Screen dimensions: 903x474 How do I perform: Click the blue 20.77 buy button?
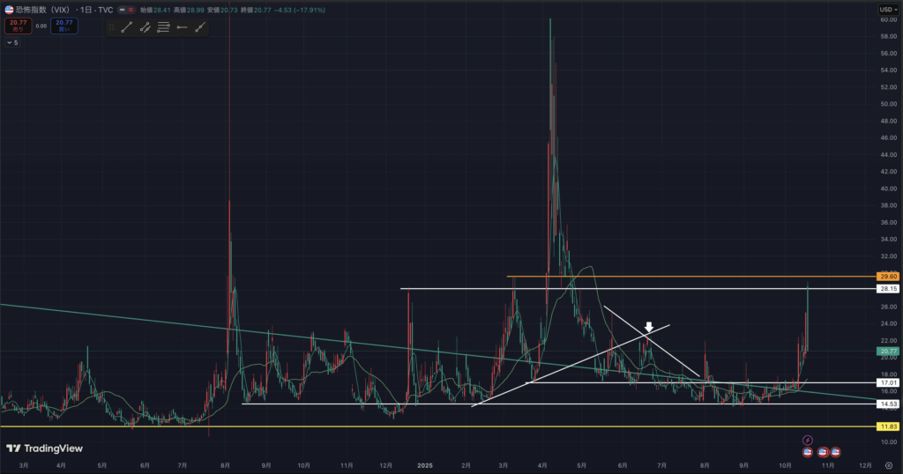(63, 26)
